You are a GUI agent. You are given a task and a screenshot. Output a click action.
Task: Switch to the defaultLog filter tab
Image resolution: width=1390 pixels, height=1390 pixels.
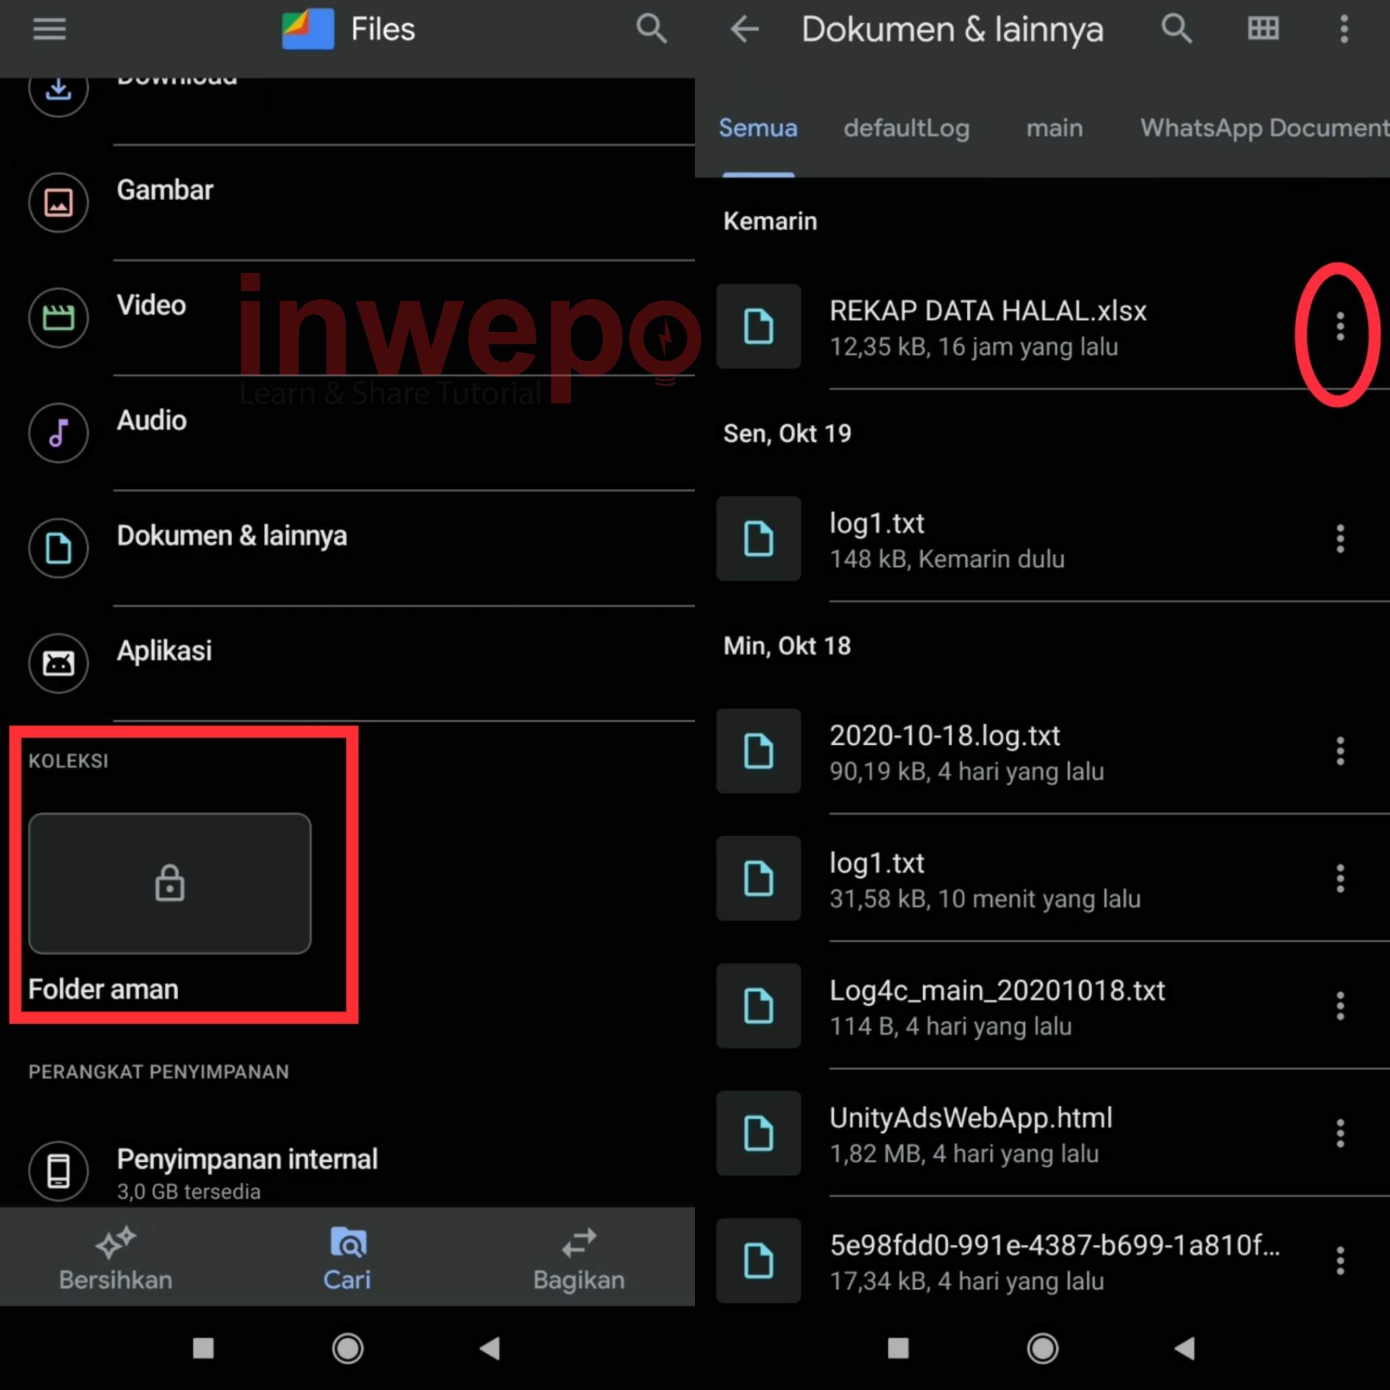coord(907,128)
